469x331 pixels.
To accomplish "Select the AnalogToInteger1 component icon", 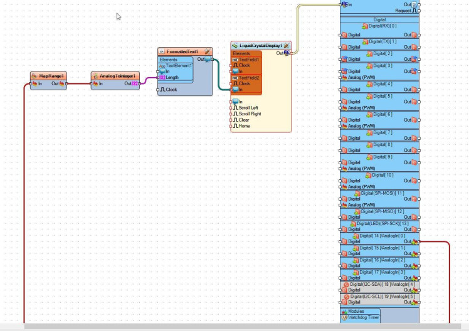I will tap(95, 76).
